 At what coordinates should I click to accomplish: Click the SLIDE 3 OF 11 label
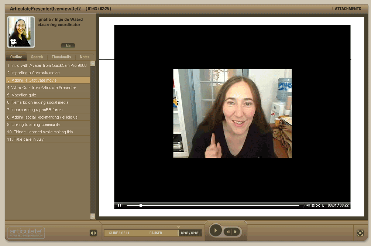(x=119, y=233)
